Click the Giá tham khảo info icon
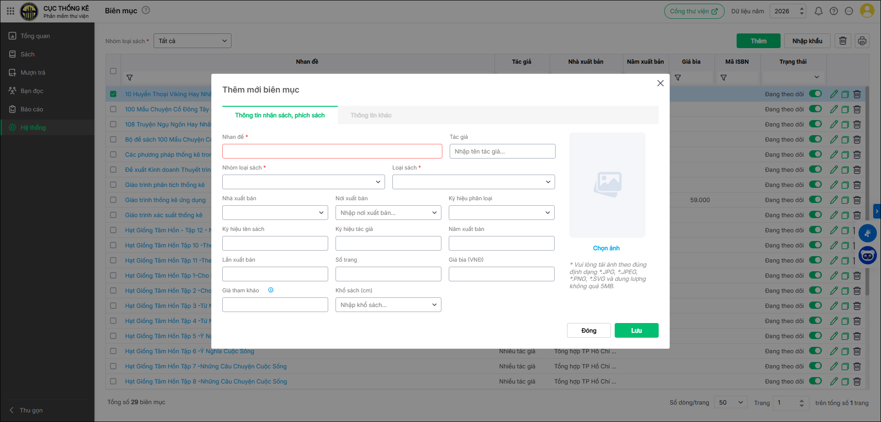881x422 pixels. (x=270, y=290)
